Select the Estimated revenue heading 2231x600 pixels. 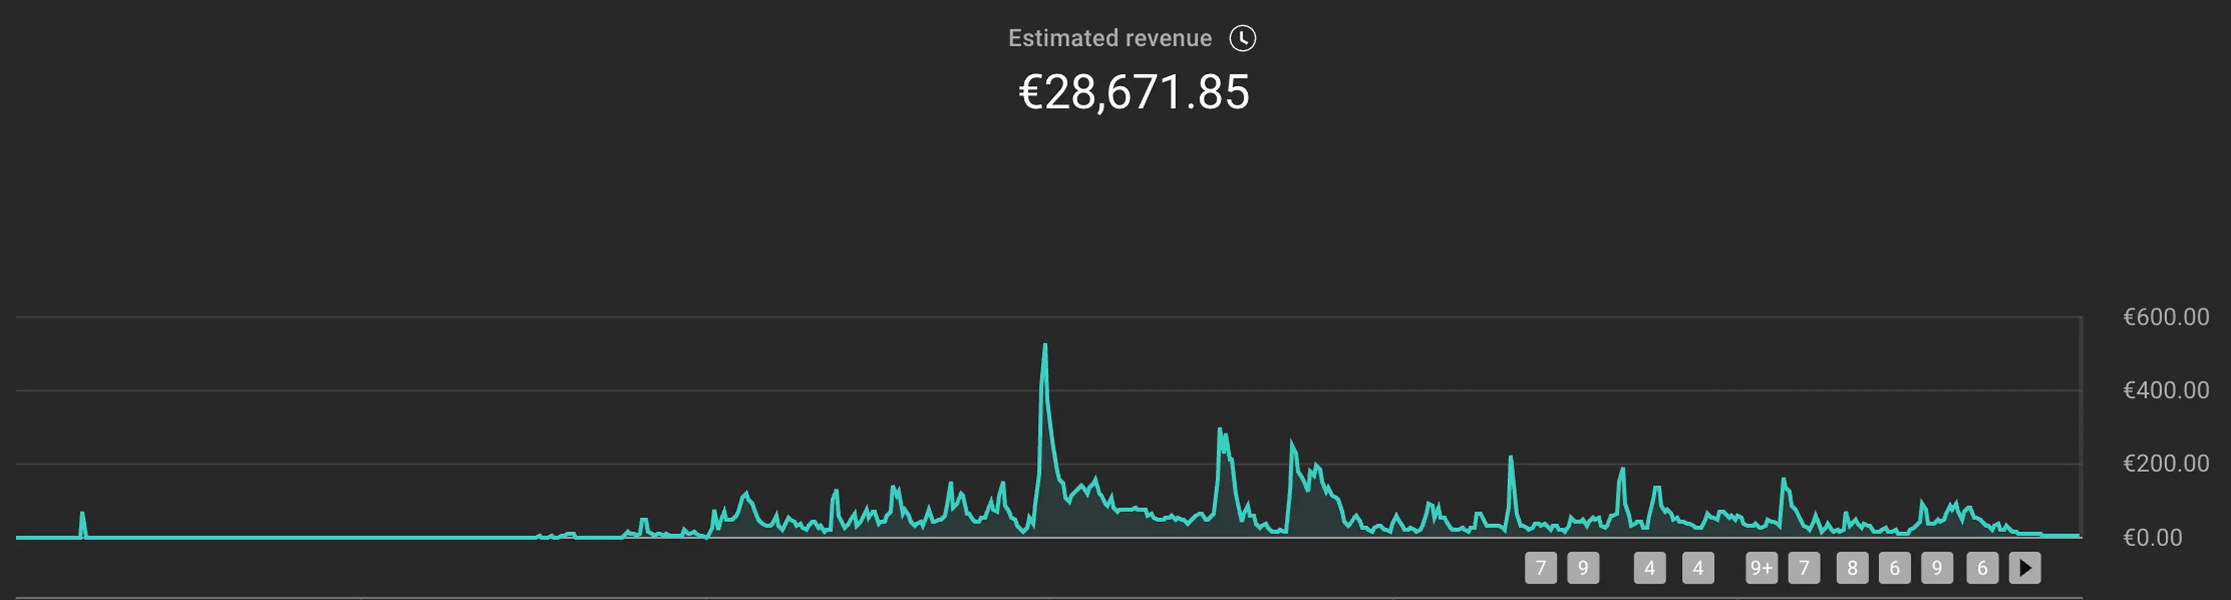click(1109, 38)
